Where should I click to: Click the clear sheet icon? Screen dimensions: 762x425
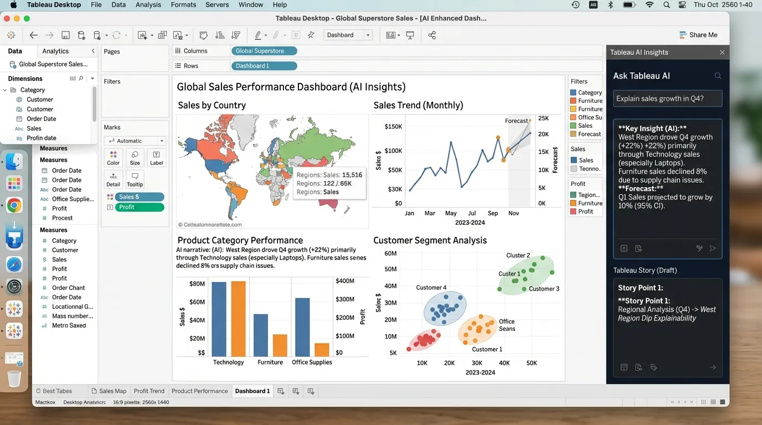click(178, 35)
